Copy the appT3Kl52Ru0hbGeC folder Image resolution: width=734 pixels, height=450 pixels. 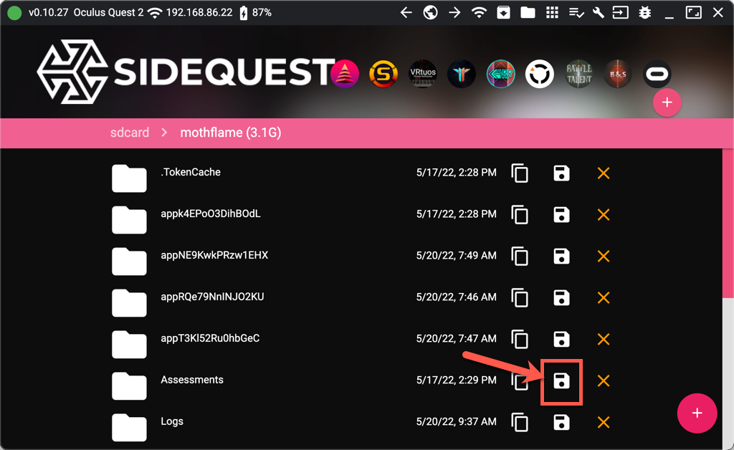coord(520,339)
